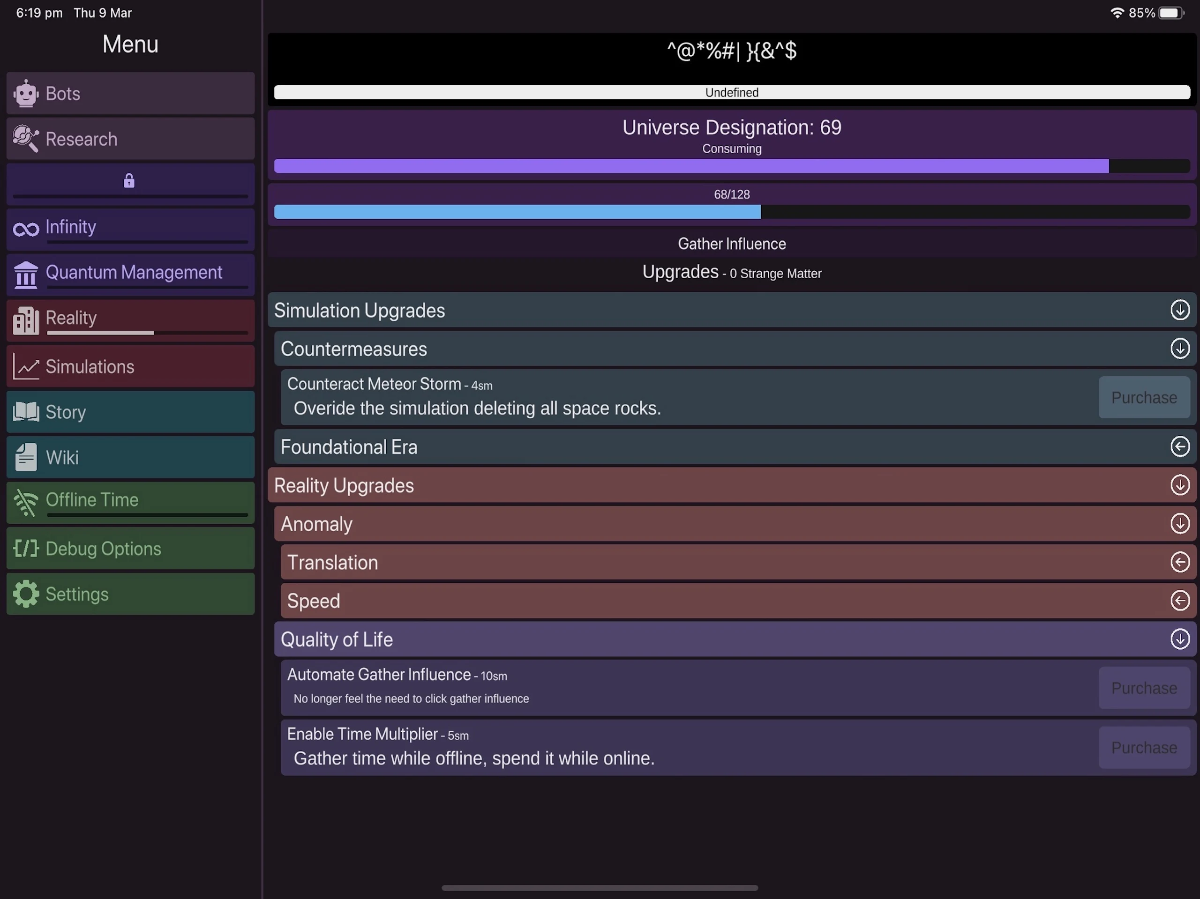This screenshot has width=1200, height=899.
Task: Purchase Automate Gather Influence upgrade
Action: point(1144,688)
